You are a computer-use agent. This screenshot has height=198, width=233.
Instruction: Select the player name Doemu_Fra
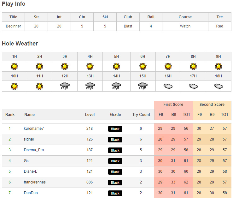coord(34,150)
